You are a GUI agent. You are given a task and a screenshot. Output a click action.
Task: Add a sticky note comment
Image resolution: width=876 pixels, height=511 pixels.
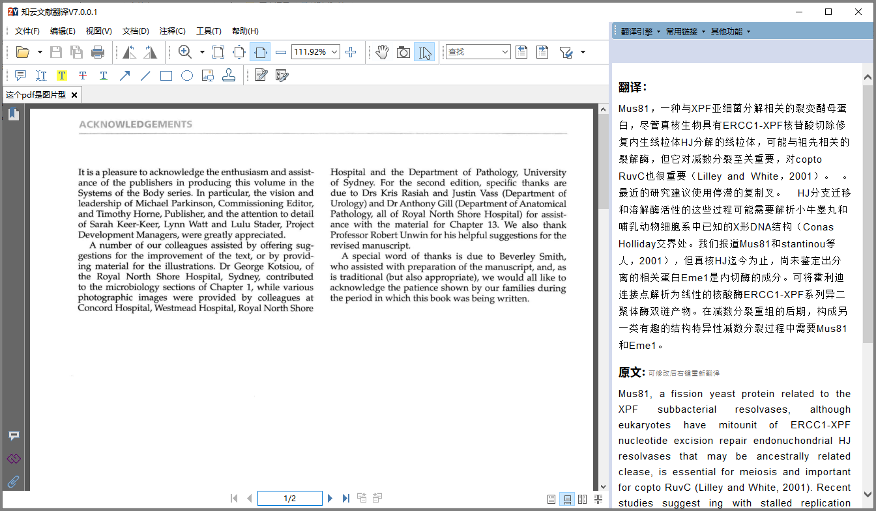20,76
